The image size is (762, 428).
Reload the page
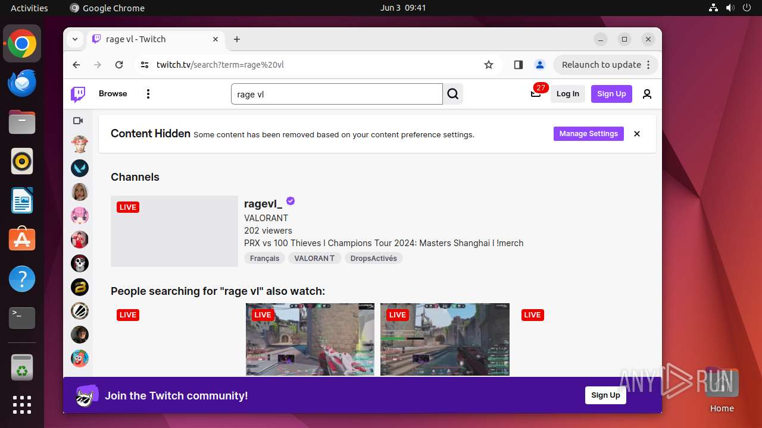[119, 65]
